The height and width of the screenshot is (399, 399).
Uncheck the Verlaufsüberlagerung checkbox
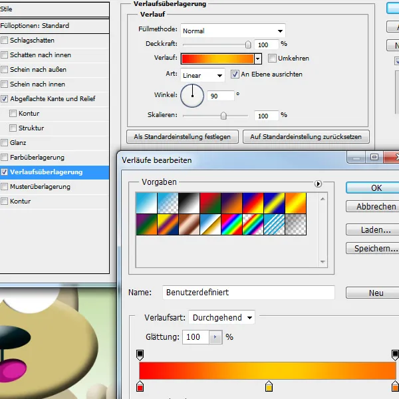[5, 172]
